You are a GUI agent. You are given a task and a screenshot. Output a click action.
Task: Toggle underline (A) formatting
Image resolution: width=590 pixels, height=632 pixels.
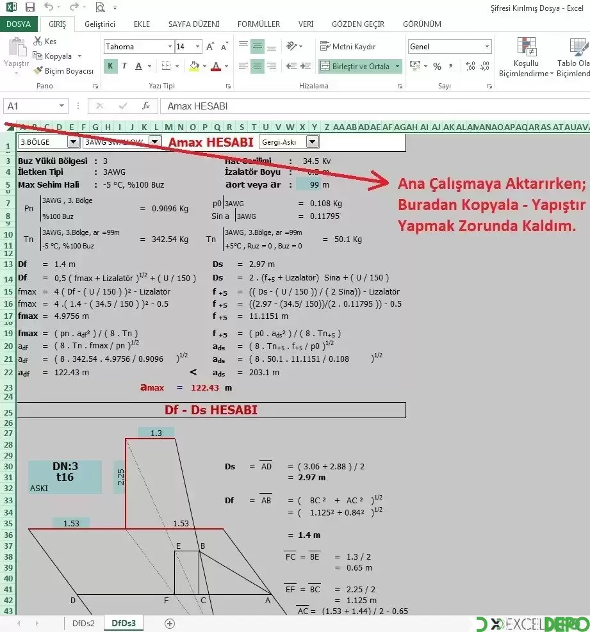pyautogui.click(x=138, y=66)
